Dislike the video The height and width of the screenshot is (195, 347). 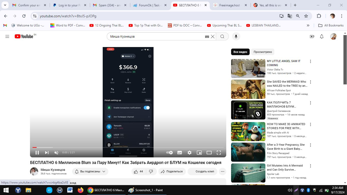pos(151,171)
